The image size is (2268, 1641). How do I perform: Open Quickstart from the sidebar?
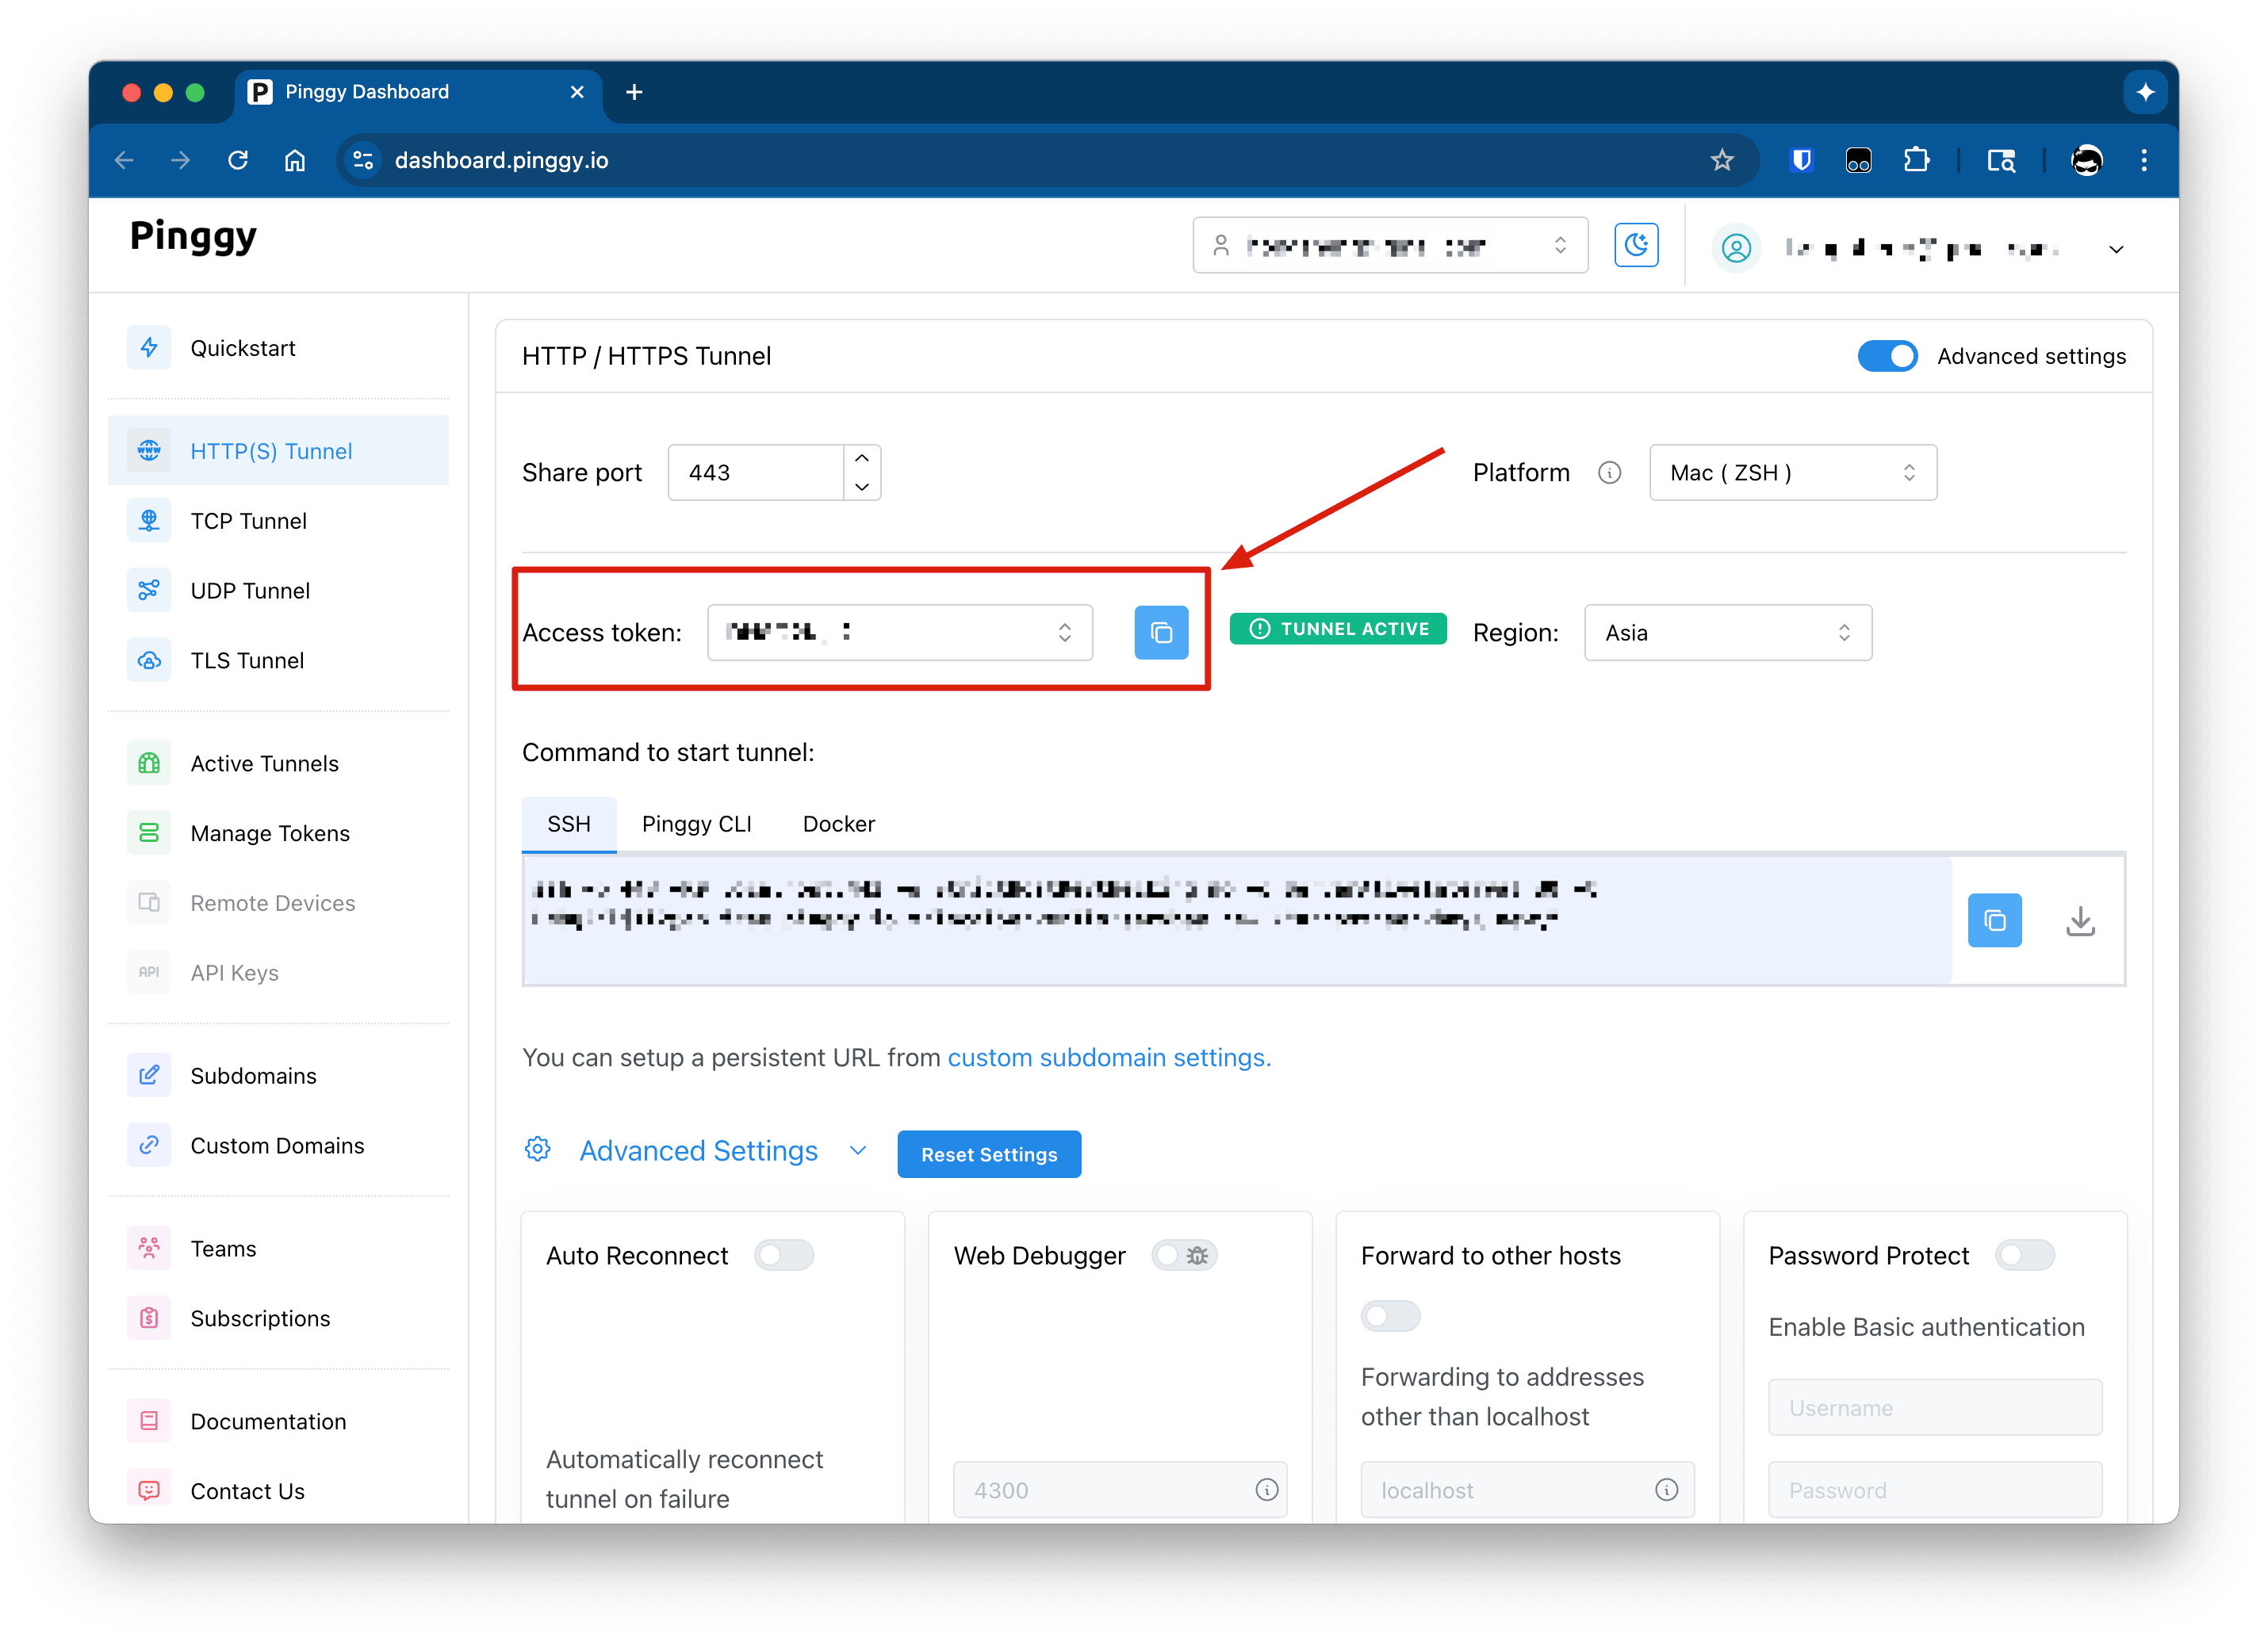coord(278,348)
